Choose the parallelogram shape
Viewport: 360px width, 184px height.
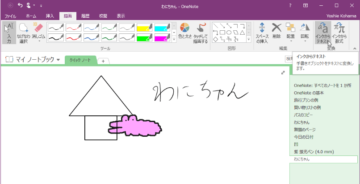pyautogui.click(x=235, y=33)
